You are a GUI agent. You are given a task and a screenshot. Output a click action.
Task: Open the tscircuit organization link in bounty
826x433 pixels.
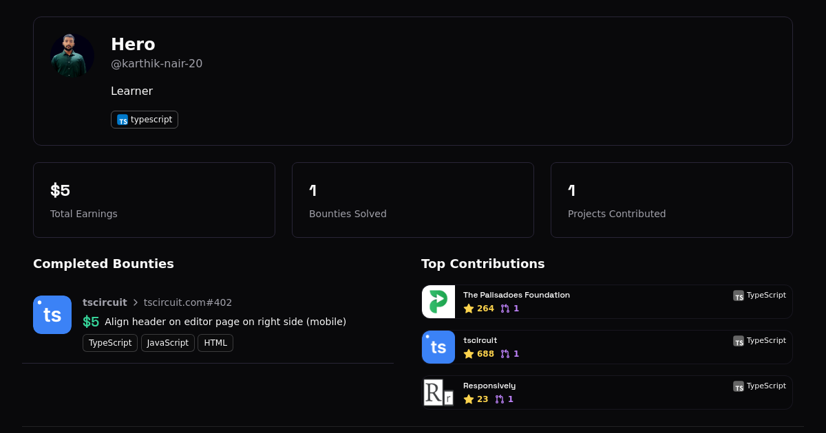pos(105,302)
